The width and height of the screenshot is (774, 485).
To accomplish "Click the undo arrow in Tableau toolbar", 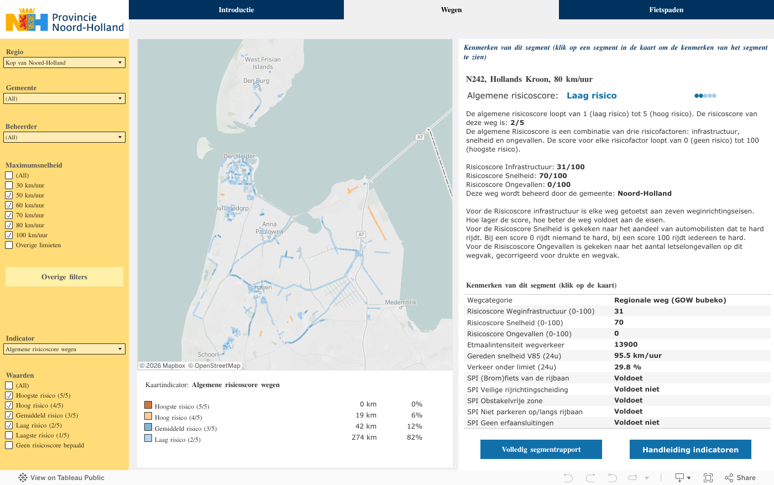I will coord(568,478).
